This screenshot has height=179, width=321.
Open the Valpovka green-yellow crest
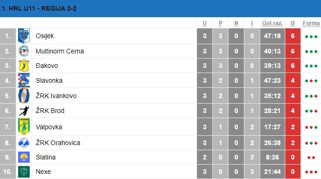click(x=24, y=126)
